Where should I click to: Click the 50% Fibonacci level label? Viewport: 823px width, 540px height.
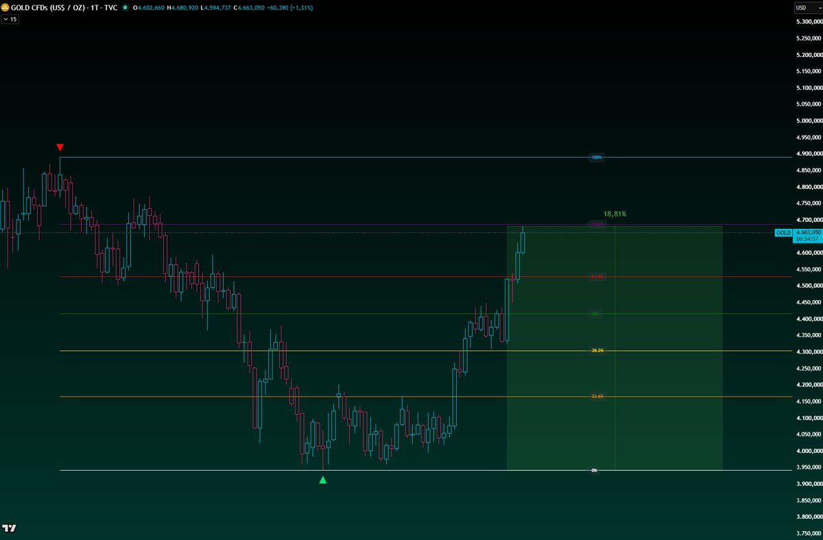[x=596, y=314]
